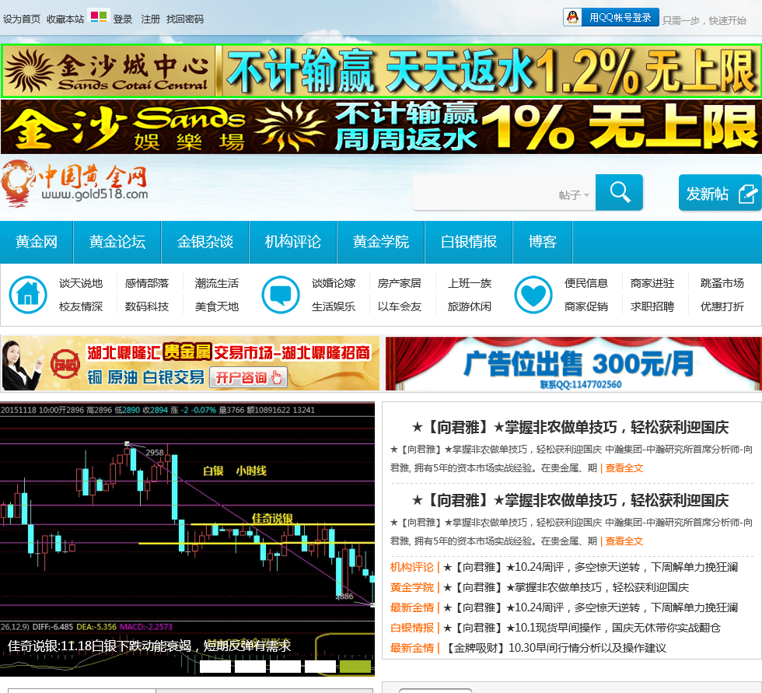Open 商家促销 forum link
The width and height of the screenshot is (762, 693).
tap(586, 306)
